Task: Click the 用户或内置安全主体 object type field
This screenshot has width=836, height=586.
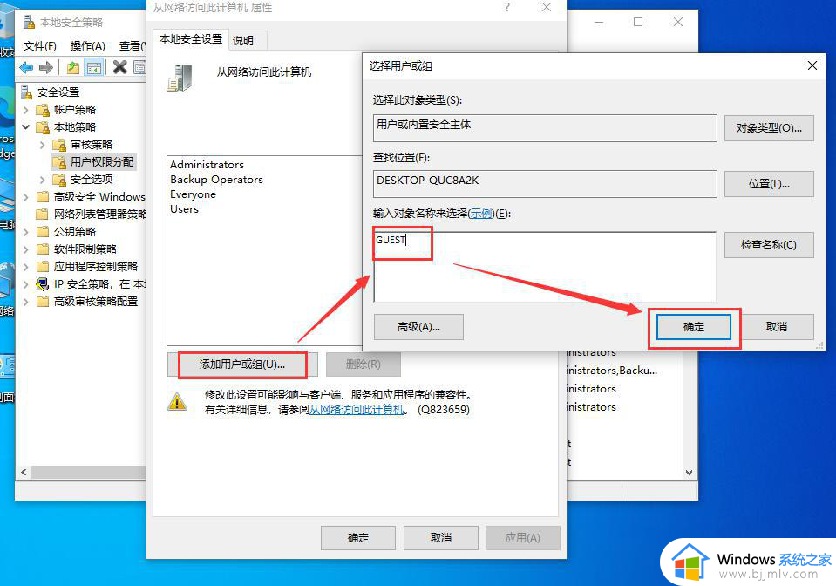Action: click(545, 128)
